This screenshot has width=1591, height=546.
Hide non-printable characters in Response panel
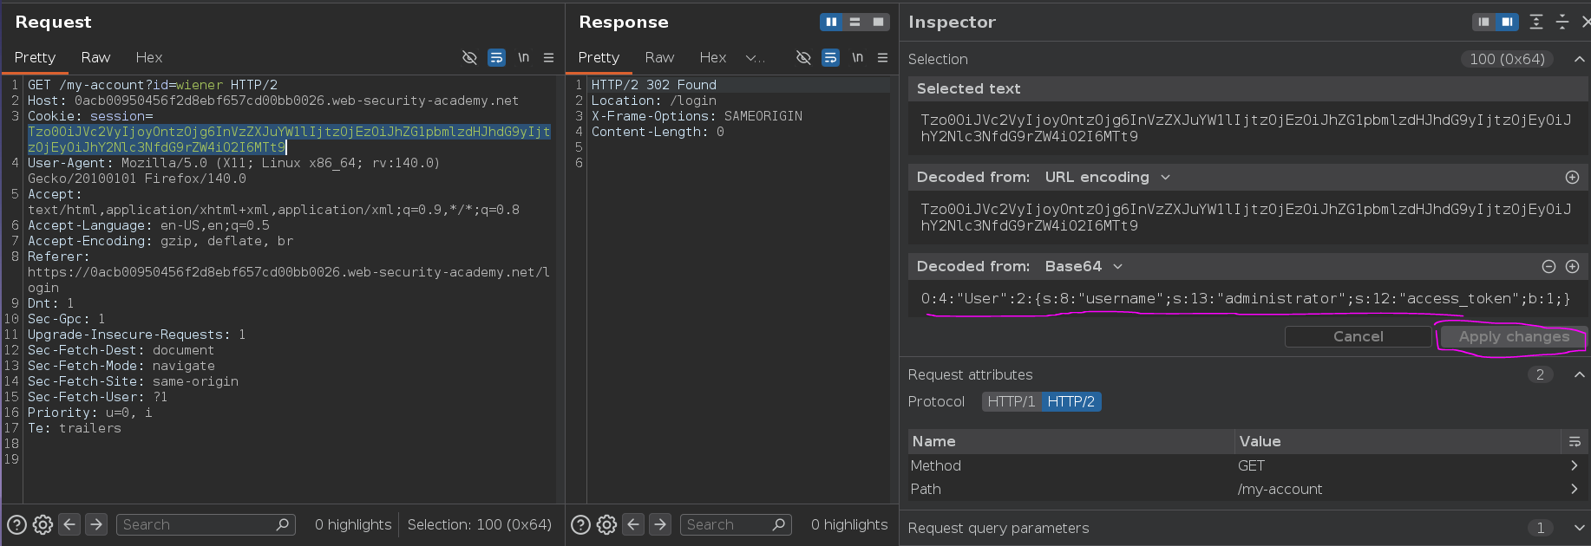[x=803, y=57]
